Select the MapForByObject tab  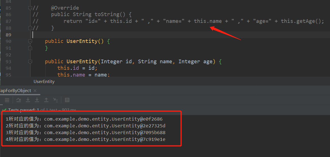point(16,91)
